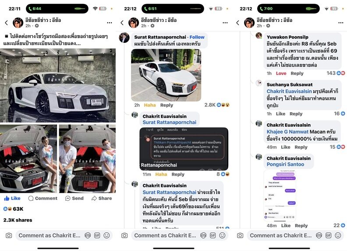This screenshot has height=251, width=347.
Task: Open the green call pill showing 6:44
Action: 57,9
